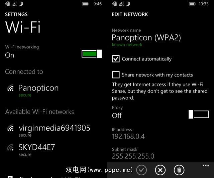Uncheck Connect automatically checkbox
Viewport: 214px width, 178px height.
116,59
